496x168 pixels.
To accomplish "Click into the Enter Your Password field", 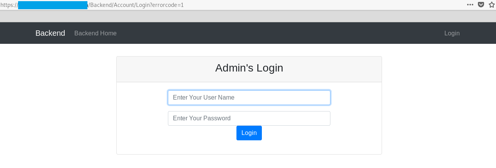I will (x=249, y=118).
